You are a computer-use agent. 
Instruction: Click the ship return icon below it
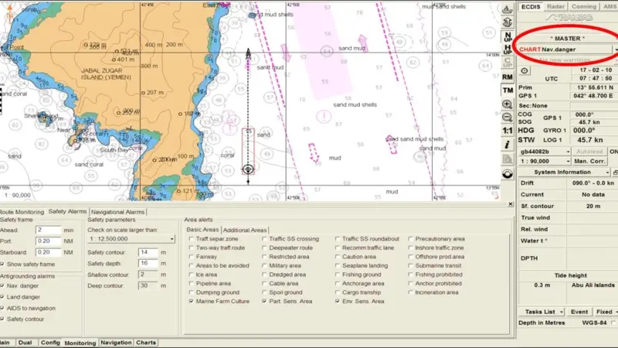coord(508,22)
